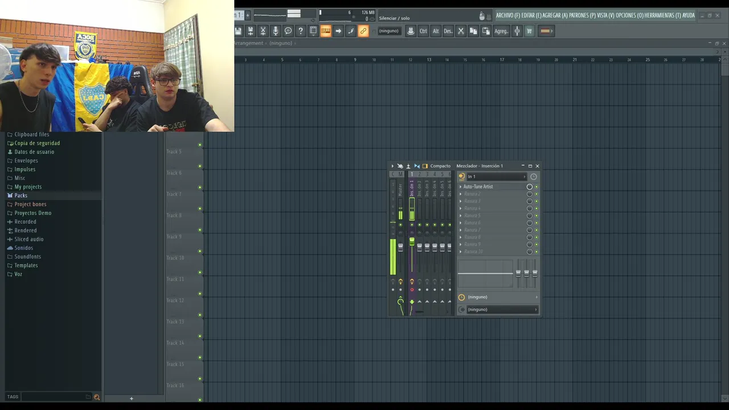Click the Master channel volume fader
Viewport: 729px width, 410px height.
pos(400,247)
